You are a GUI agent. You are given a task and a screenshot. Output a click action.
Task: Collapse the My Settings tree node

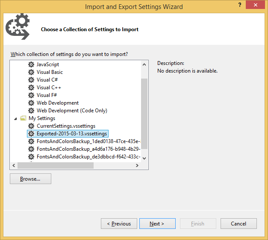tap(16, 118)
